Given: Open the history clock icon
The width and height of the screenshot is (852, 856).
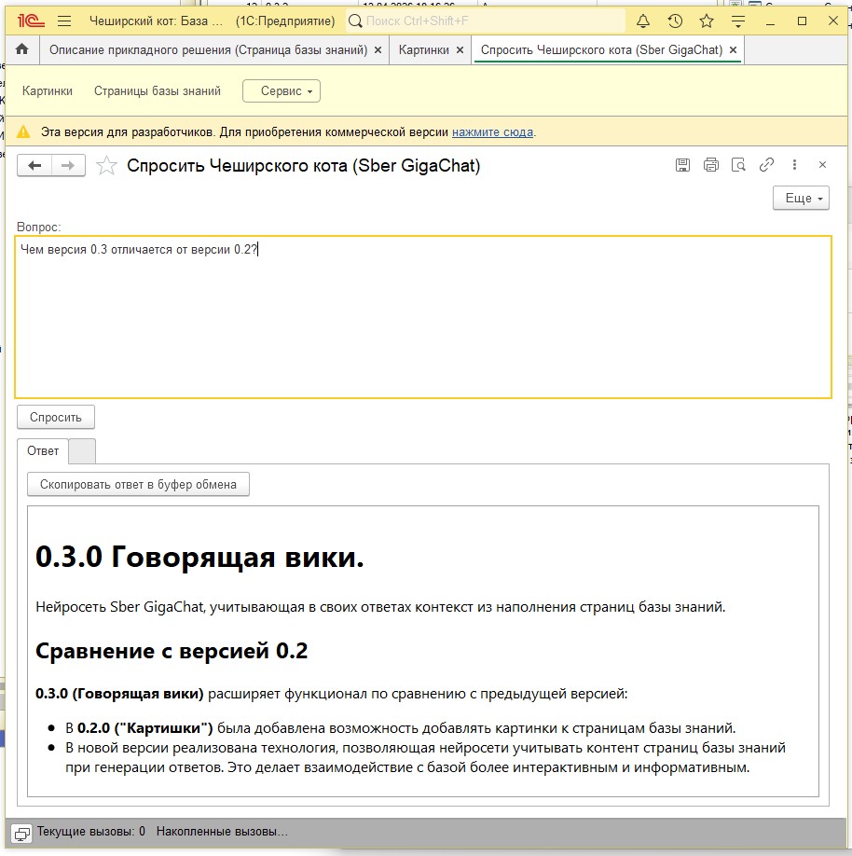Looking at the screenshot, I should point(675,21).
